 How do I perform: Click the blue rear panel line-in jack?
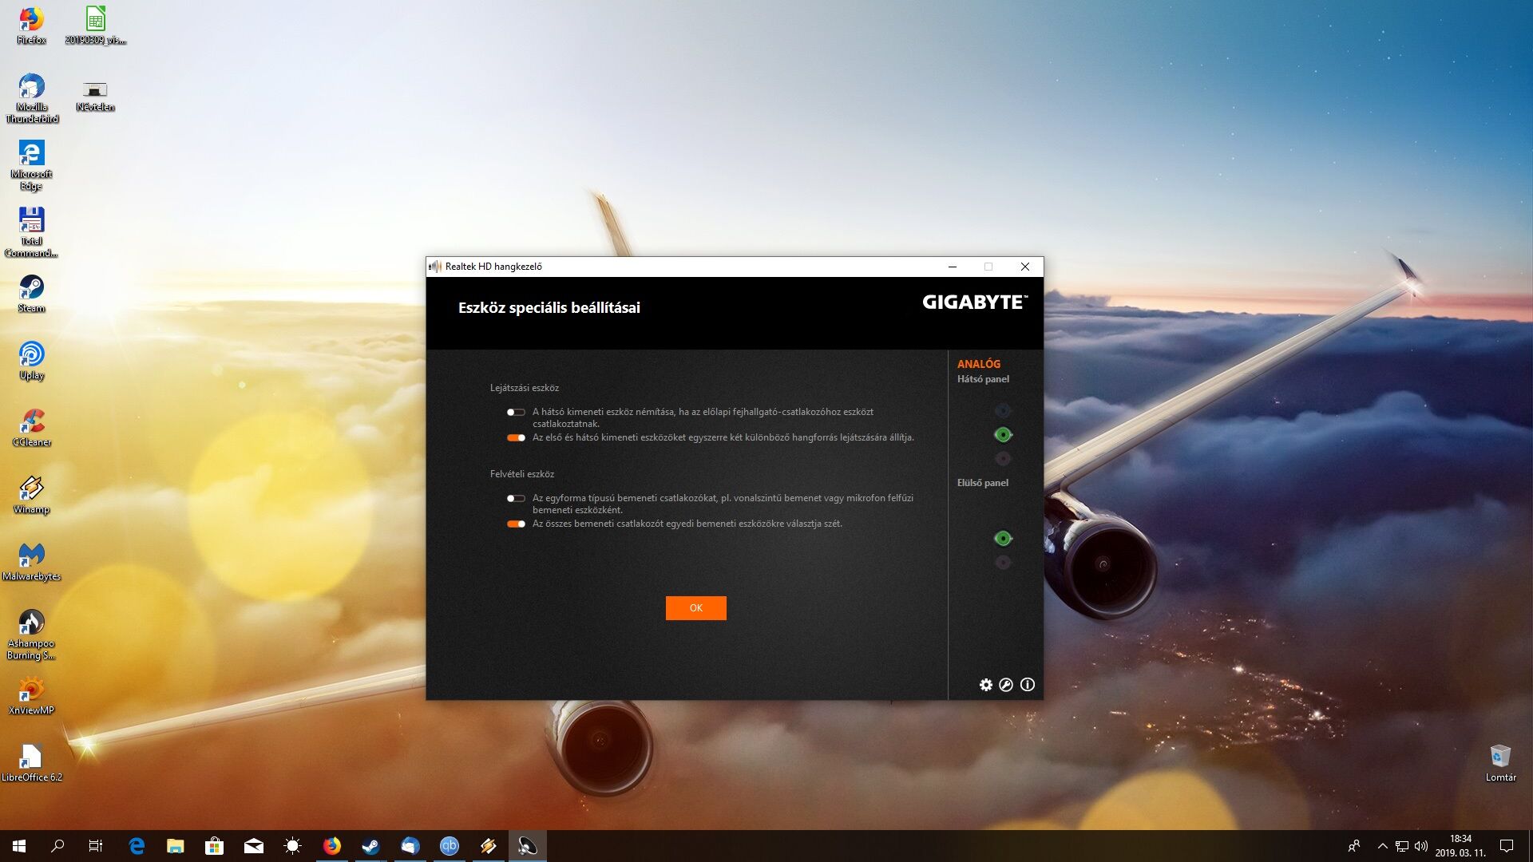(x=1003, y=411)
